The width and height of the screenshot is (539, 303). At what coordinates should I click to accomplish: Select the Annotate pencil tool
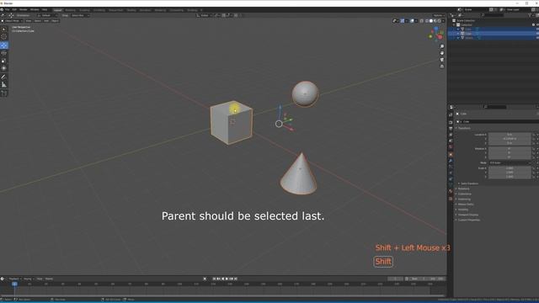point(4,77)
